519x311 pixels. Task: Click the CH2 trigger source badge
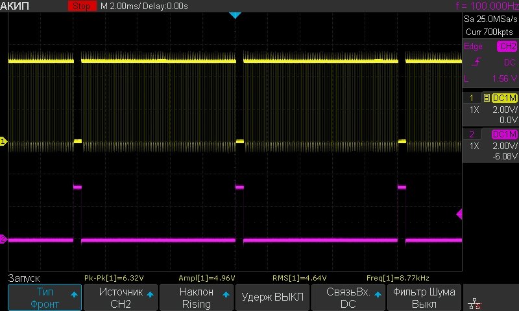pos(507,47)
